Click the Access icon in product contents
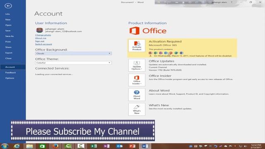The image size is (265, 149). click(x=150, y=53)
